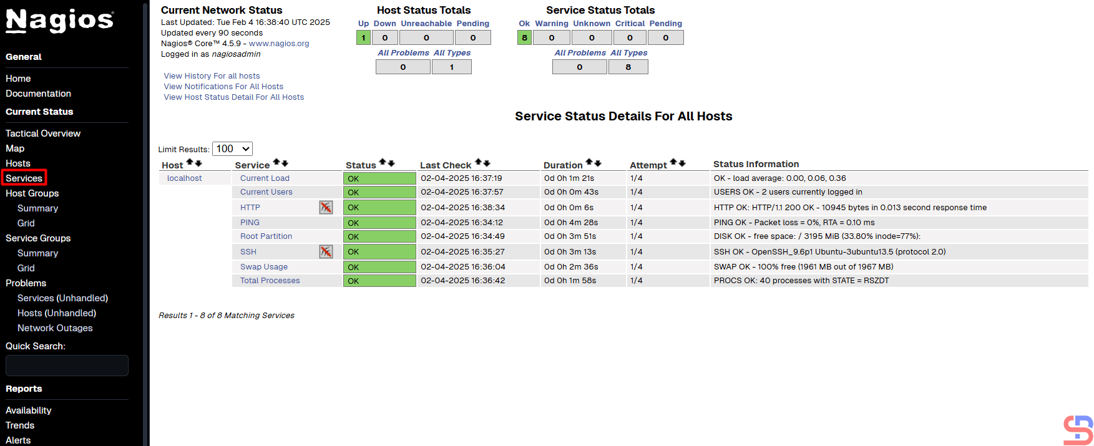Viewport: 1094px width, 446px height.
Task: Click the green Ok service count of 8
Action: coord(524,37)
